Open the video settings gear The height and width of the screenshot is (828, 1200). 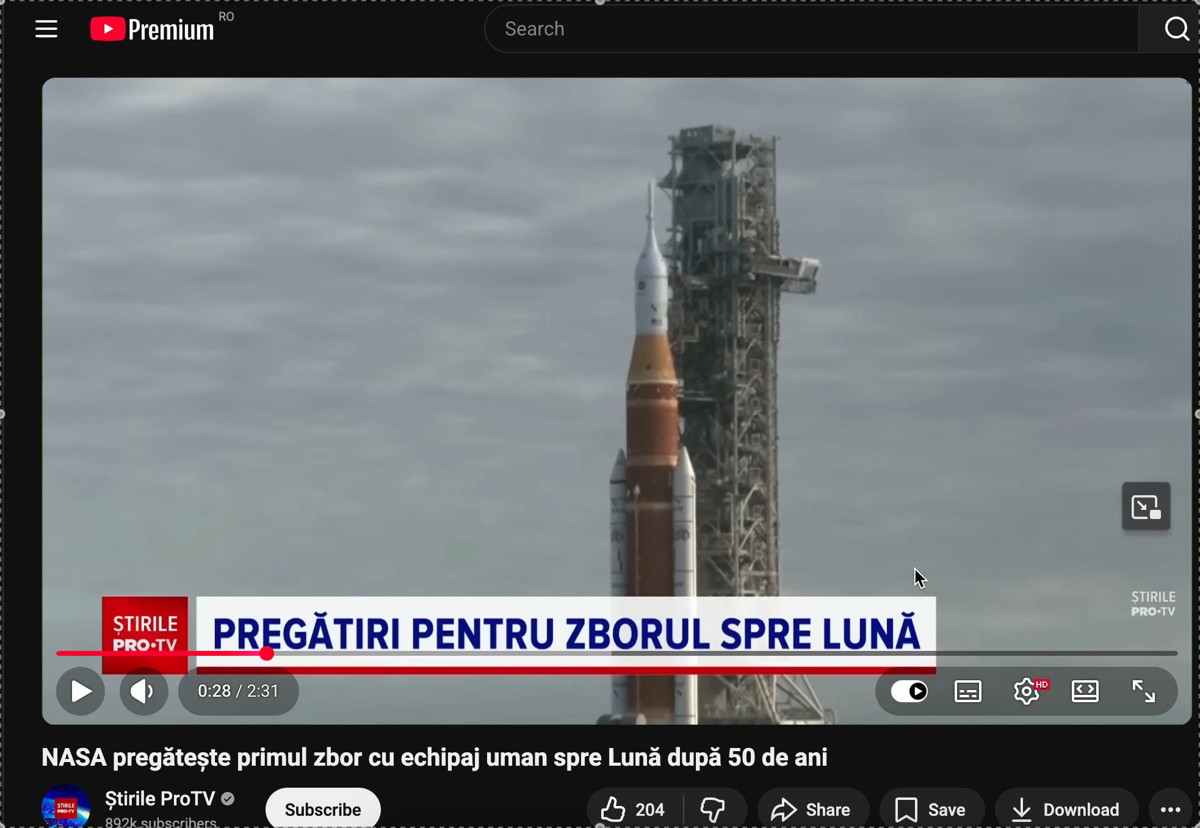click(x=1027, y=691)
